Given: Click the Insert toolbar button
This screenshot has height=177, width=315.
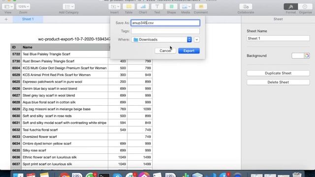Looking at the screenshot, I should (115, 6).
